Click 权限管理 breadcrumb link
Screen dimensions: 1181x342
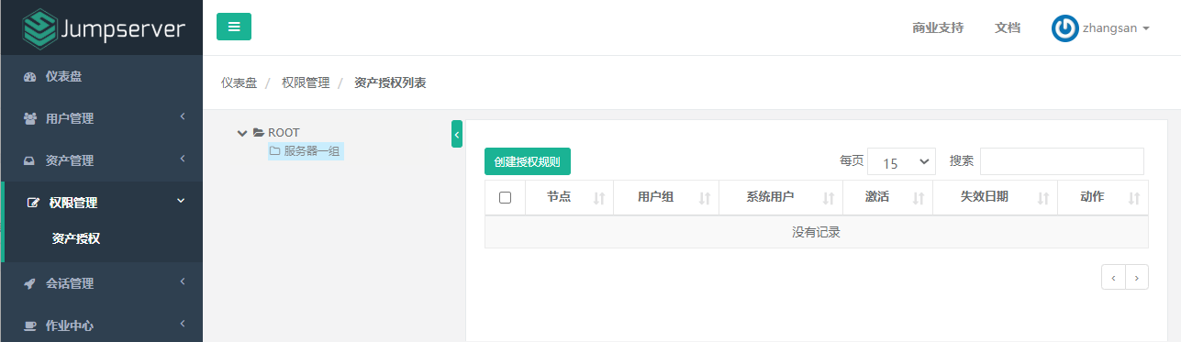pos(306,83)
